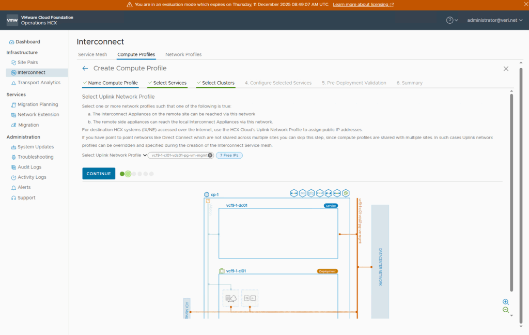Viewport: 529px width, 335px height.
Task: Remove vcf9-1-cl01-vds01-pg-vm-mgmt network profile chip
Action: [210, 155]
